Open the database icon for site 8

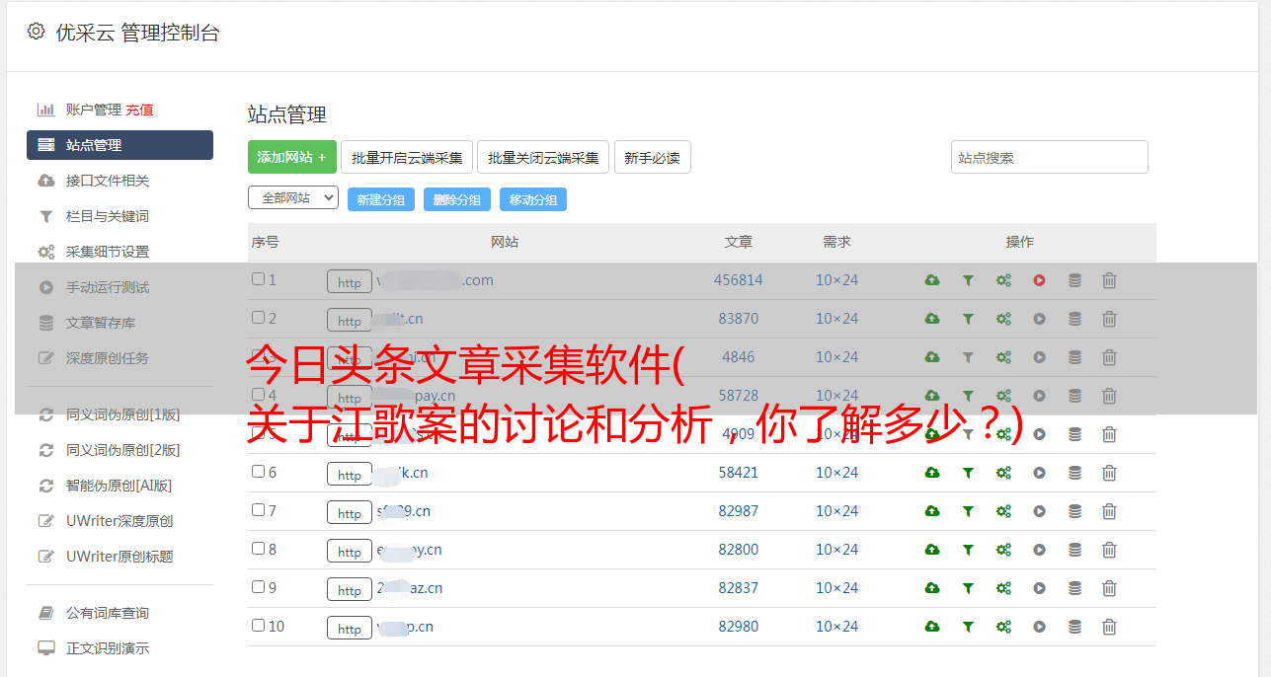pos(1074,550)
